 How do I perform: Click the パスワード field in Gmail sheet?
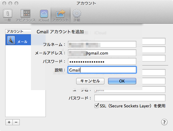pos(102,61)
